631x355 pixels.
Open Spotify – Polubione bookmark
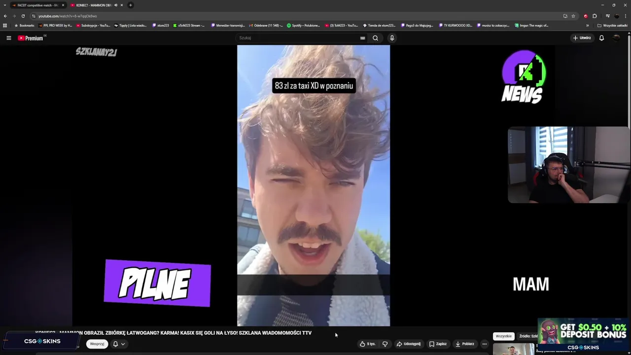click(304, 25)
